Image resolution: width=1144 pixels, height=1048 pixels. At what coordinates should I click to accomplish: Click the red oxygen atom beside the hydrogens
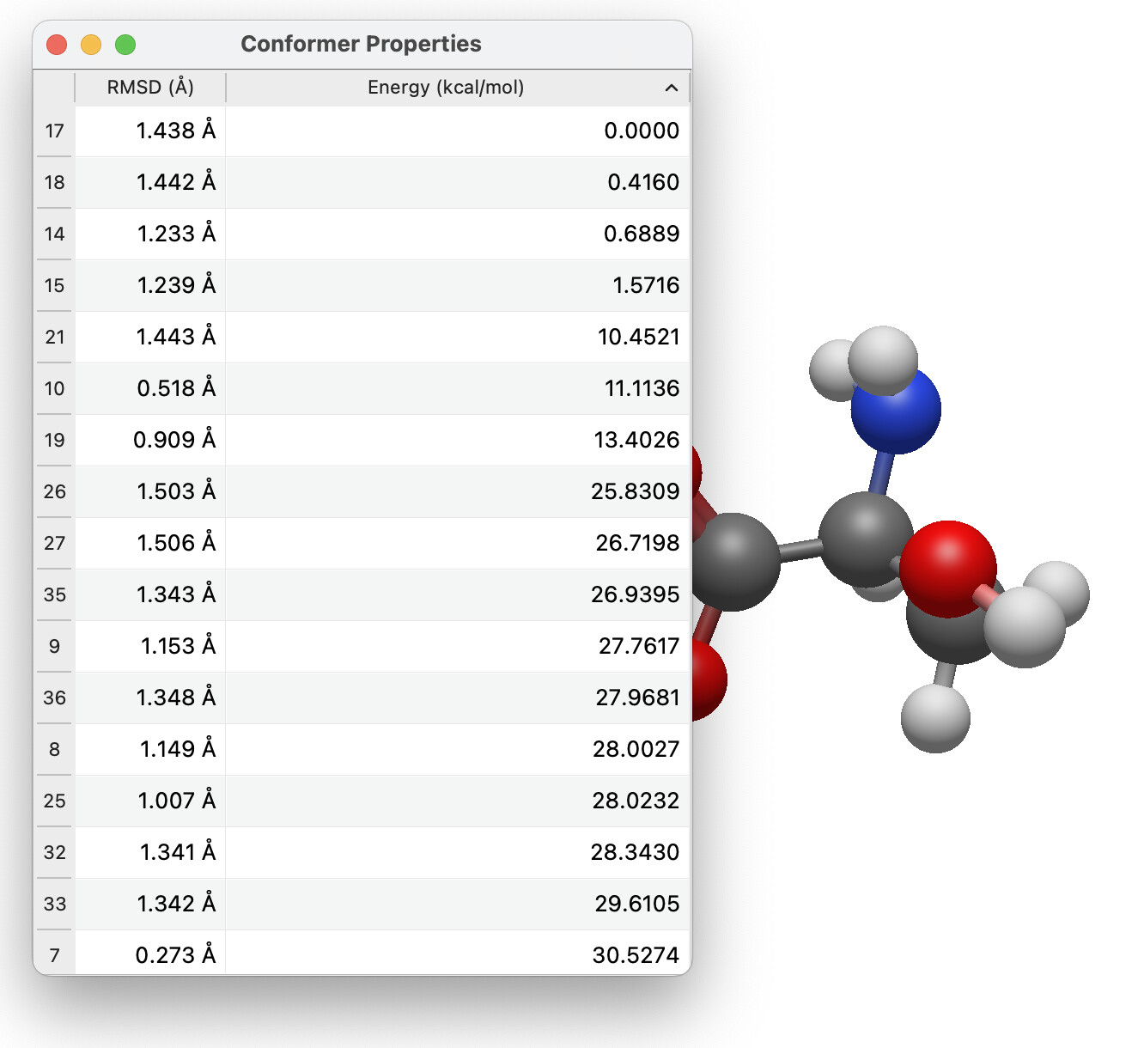[946, 567]
